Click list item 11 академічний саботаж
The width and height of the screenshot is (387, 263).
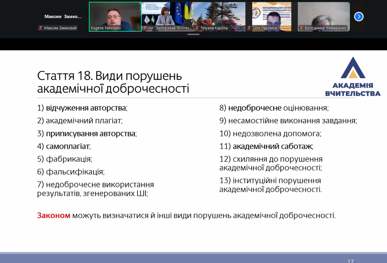[266, 146]
